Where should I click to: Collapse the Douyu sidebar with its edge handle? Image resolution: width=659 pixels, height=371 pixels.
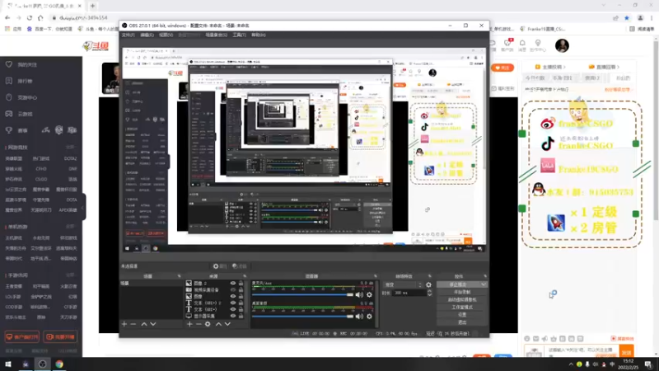point(83,208)
